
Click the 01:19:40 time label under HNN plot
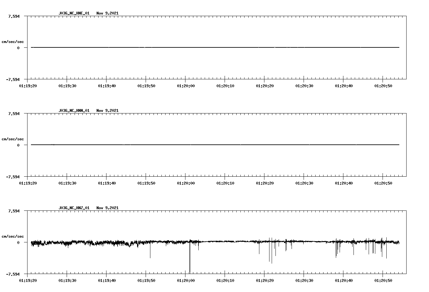pyautogui.click(x=107, y=183)
